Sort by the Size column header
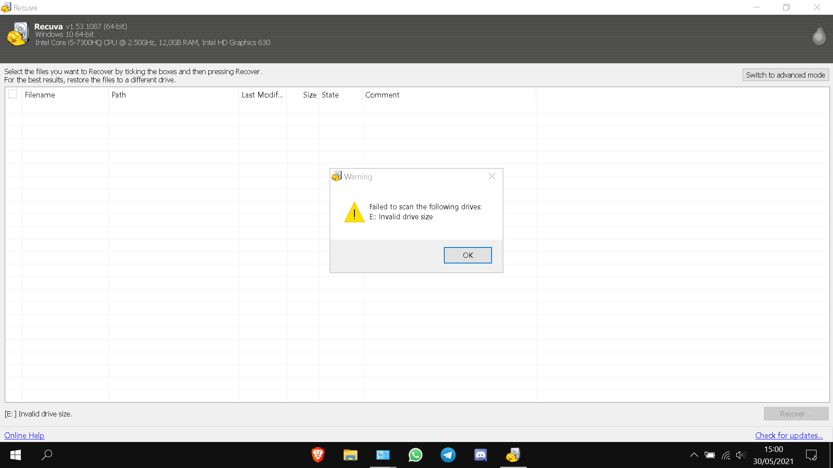Viewport: 833px width, 468px height. (303, 95)
